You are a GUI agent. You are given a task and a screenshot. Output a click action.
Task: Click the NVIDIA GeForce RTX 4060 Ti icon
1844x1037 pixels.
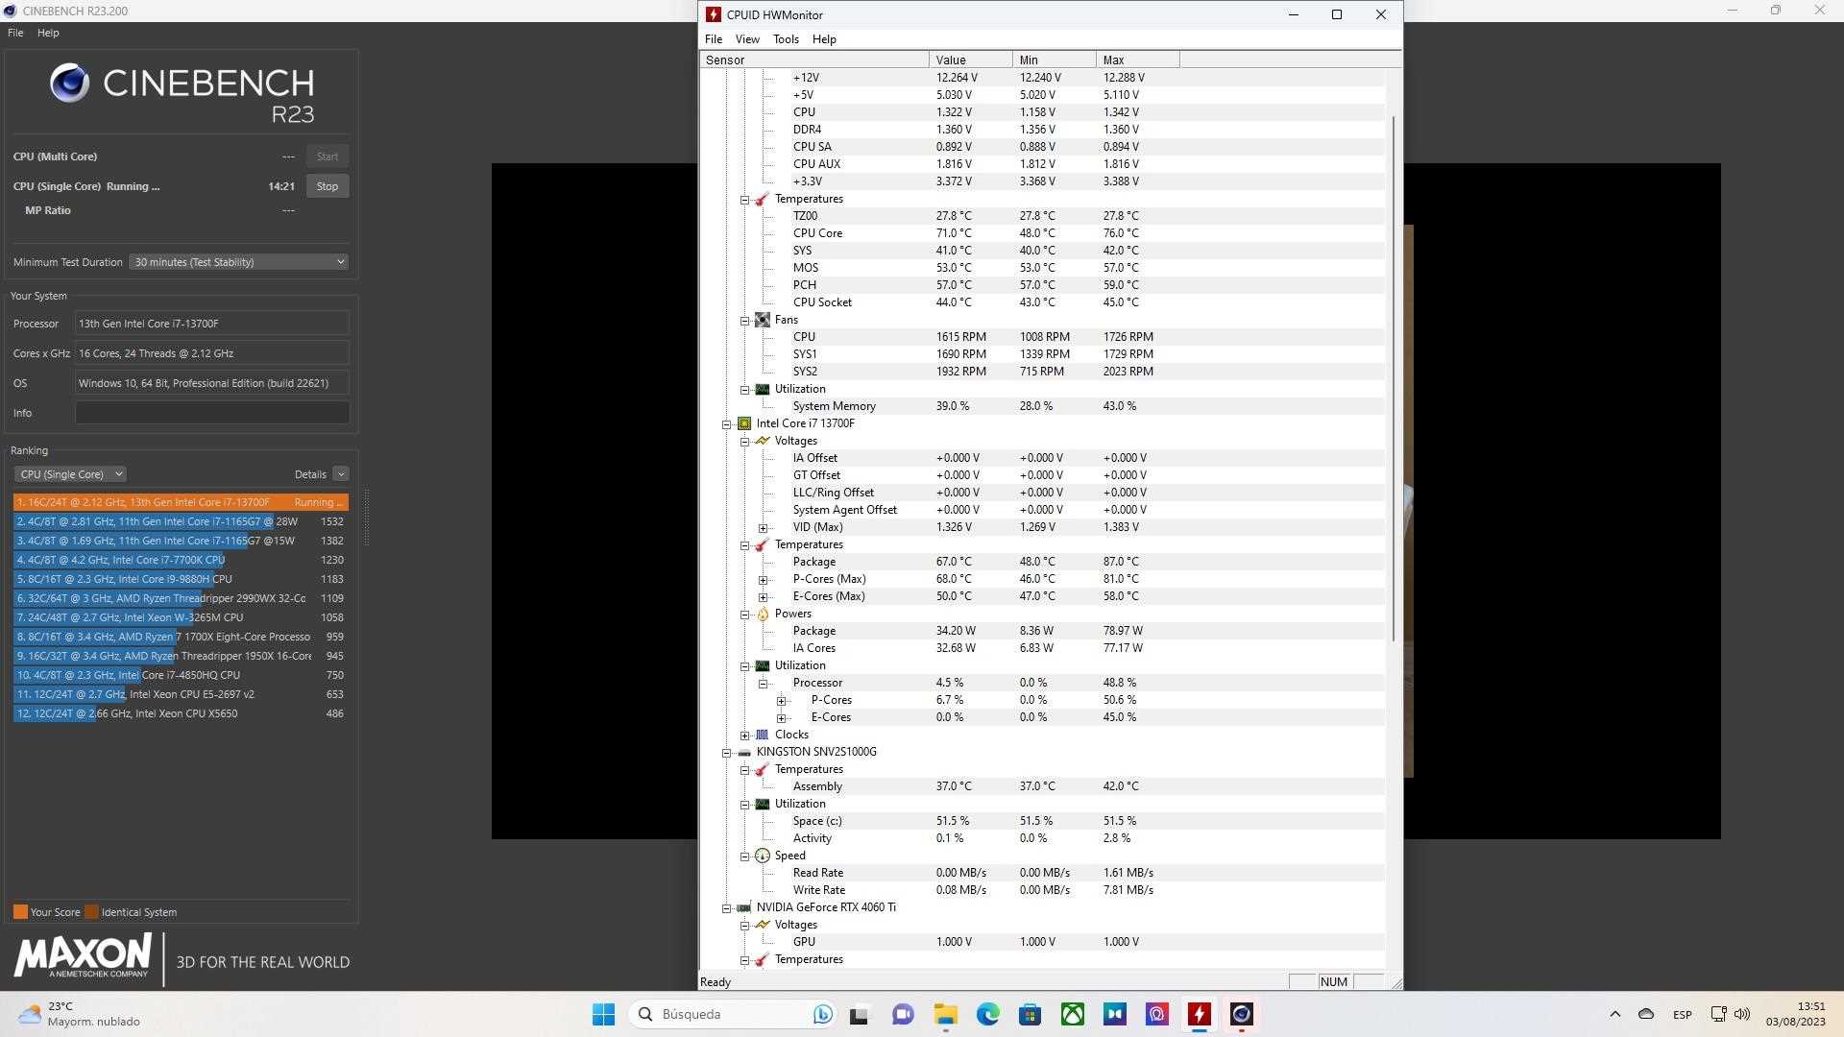[744, 907]
